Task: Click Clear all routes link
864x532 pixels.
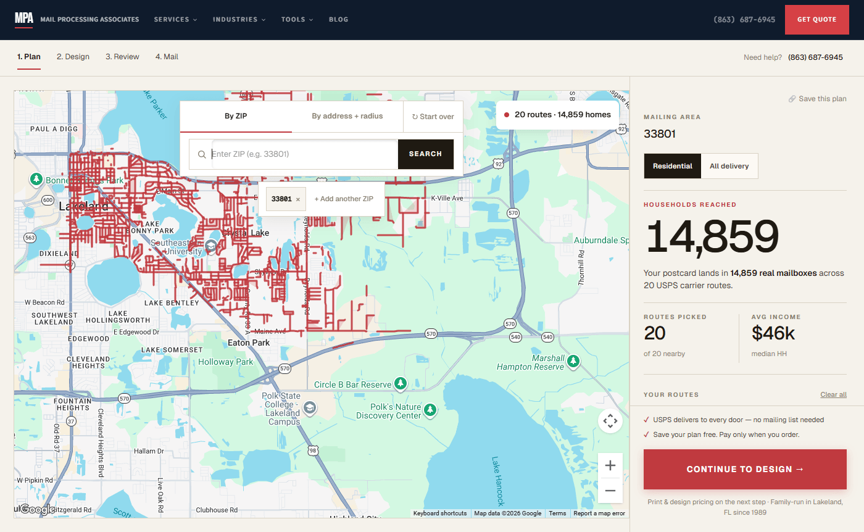Action: pos(833,394)
